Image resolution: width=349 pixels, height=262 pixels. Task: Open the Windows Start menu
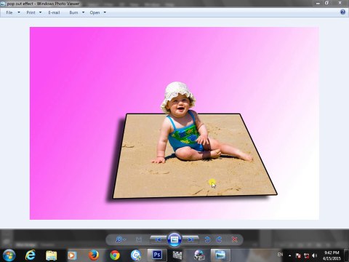(x=9, y=255)
